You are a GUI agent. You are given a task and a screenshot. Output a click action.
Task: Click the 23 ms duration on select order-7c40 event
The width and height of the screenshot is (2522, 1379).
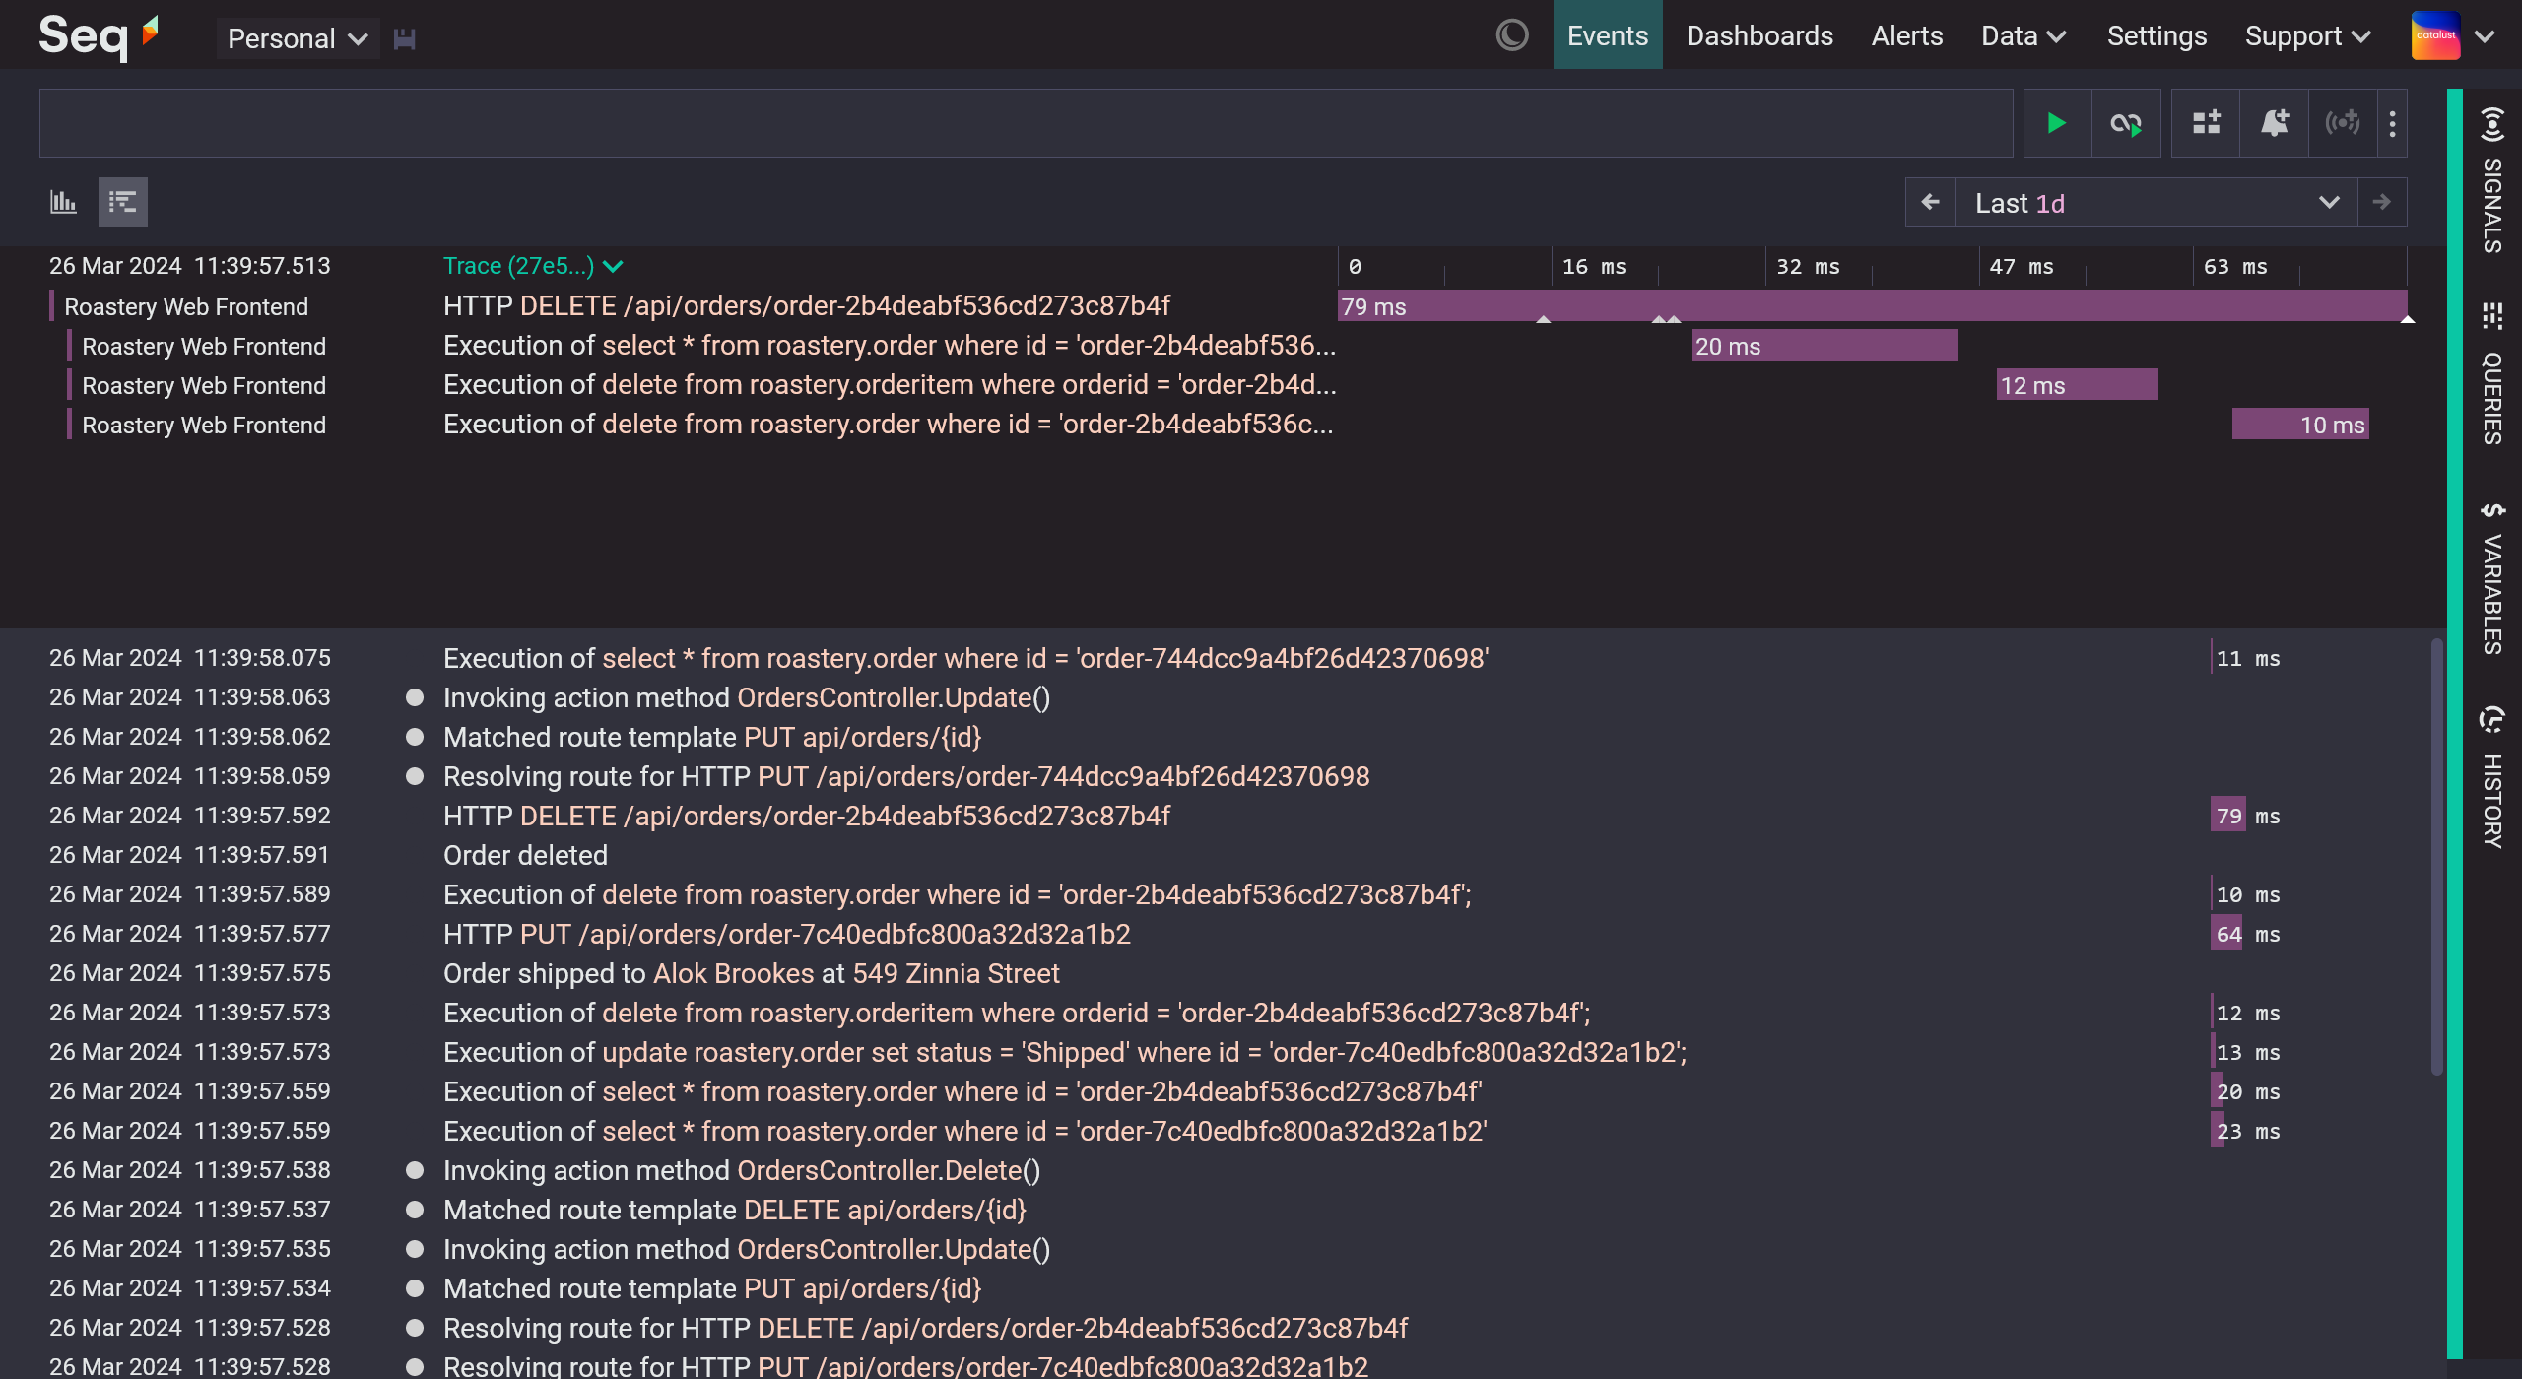click(x=2245, y=1131)
